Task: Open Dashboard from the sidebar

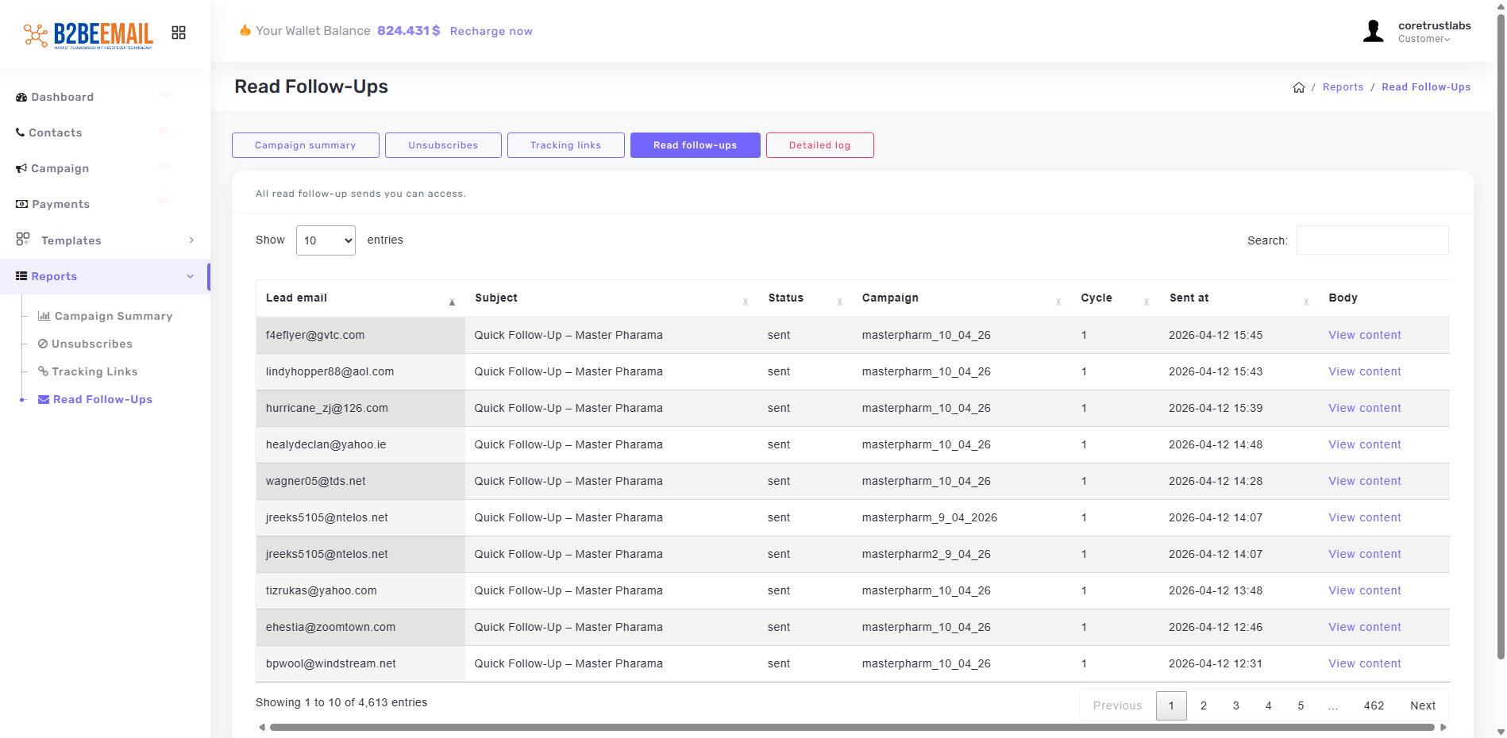Action: click(62, 97)
